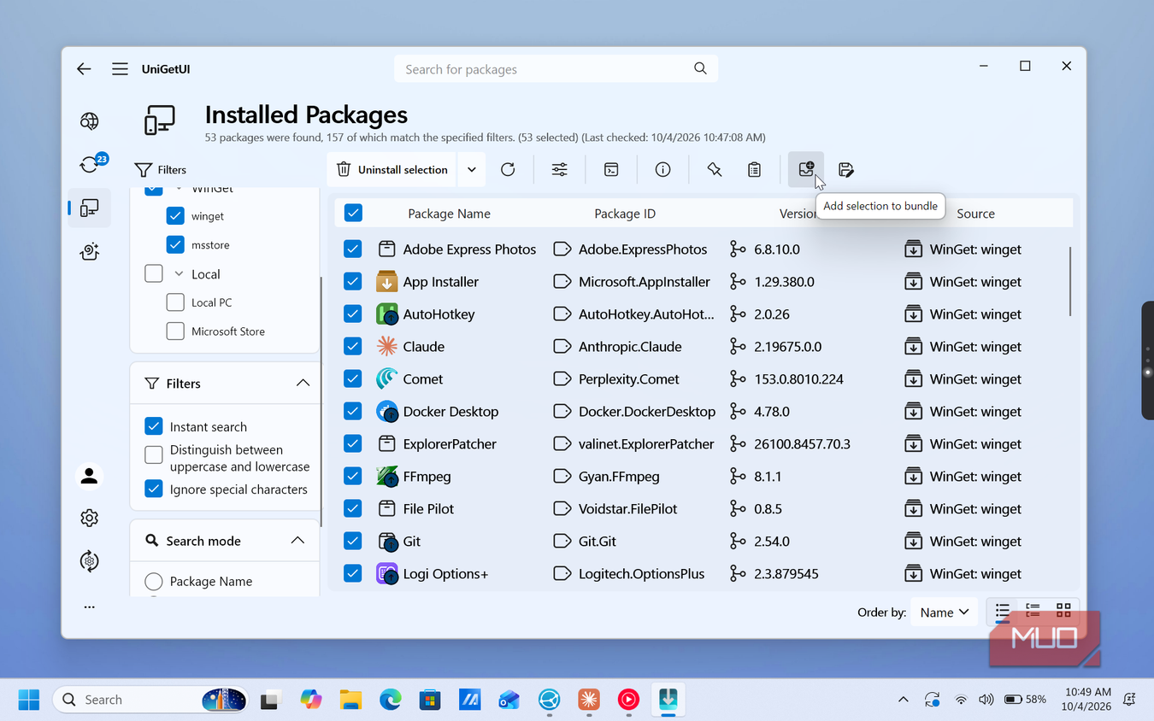Click the pin icon in toolbar
Screen dimensions: 1154x721
(715, 169)
